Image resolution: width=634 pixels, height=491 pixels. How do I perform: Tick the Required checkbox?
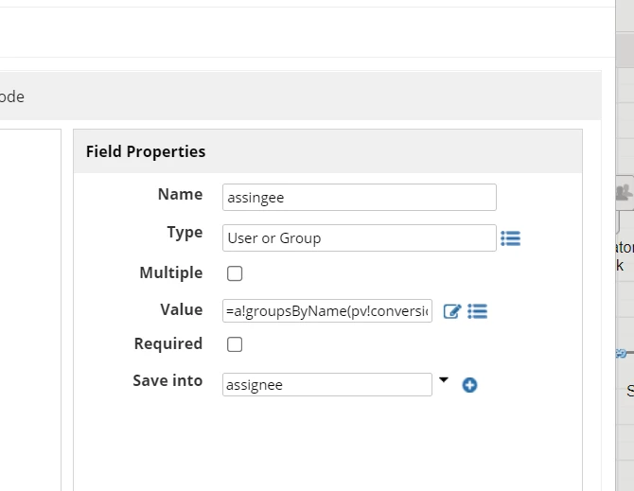point(235,344)
